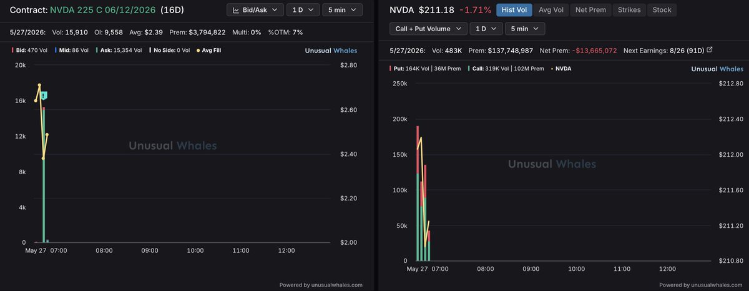749x291 pixels.
Task: Toggle the No Side volume legend entry
Action: [170, 51]
